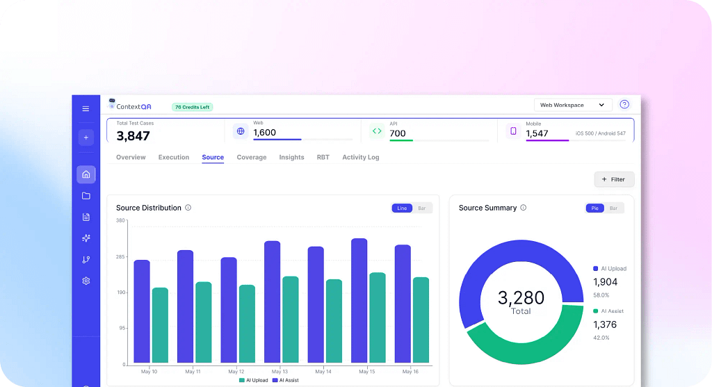Switch Source Distribution chart to Bar
Viewport: 712px width, 387px height.
pyautogui.click(x=422, y=208)
